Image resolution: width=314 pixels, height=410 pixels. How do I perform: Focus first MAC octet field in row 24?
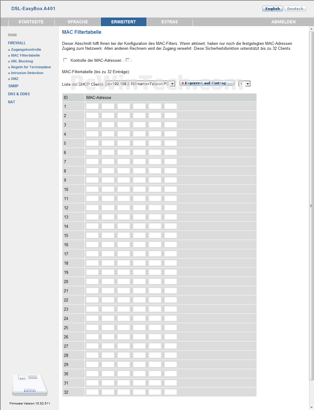coord(92,318)
